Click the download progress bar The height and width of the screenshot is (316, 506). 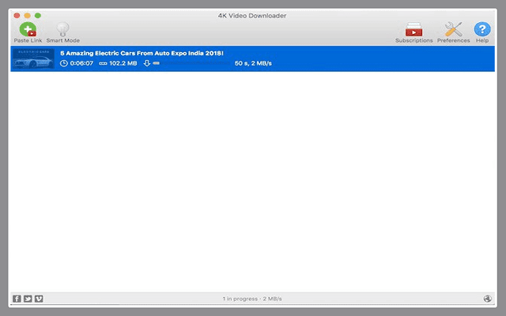coord(190,63)
